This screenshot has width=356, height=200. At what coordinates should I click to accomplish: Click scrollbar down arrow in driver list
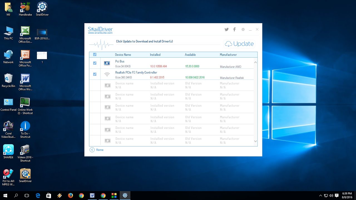(x=255, y=141)
